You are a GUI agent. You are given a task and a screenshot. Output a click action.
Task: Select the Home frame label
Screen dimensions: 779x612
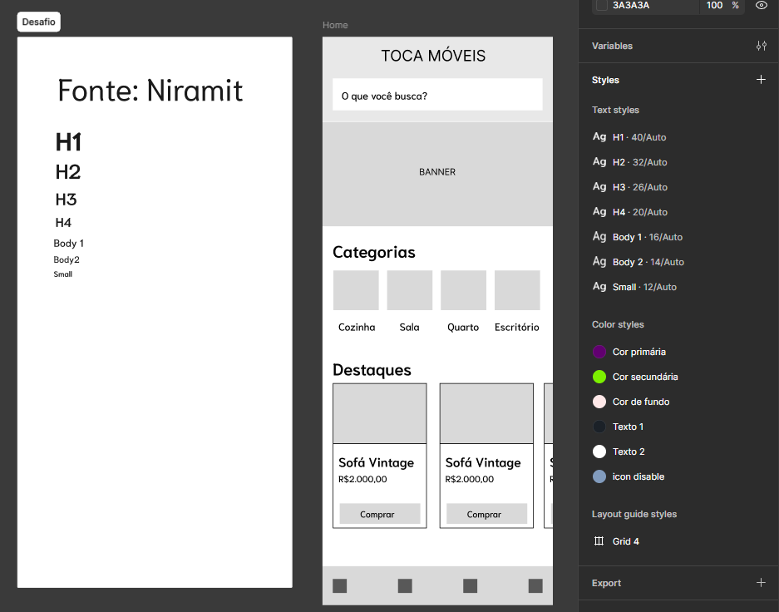point(335,25)
